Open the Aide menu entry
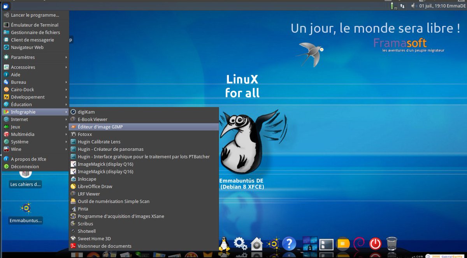Image resolution: width=467 pixels, height=258 pixels. [x=35, y=75]
